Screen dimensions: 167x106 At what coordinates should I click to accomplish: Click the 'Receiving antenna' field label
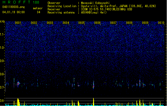[x=61, y=12]
